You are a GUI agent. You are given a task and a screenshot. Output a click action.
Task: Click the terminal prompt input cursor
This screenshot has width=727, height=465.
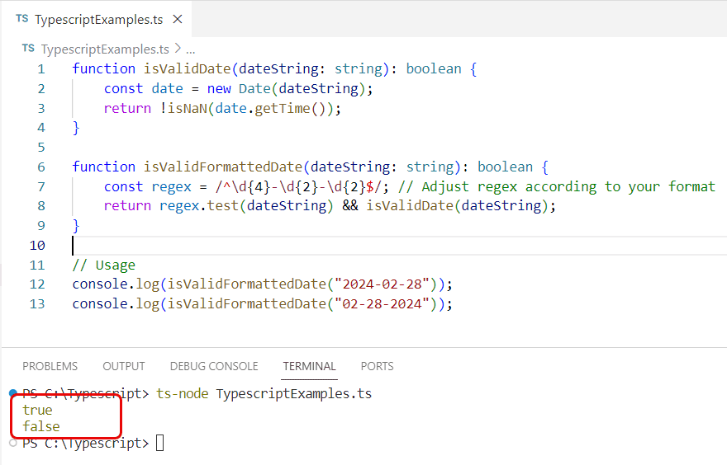pos(159,443)
